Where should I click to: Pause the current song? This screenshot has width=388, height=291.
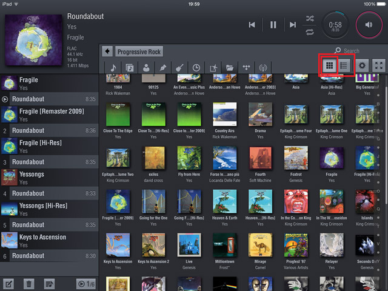[x=273, y=25]
